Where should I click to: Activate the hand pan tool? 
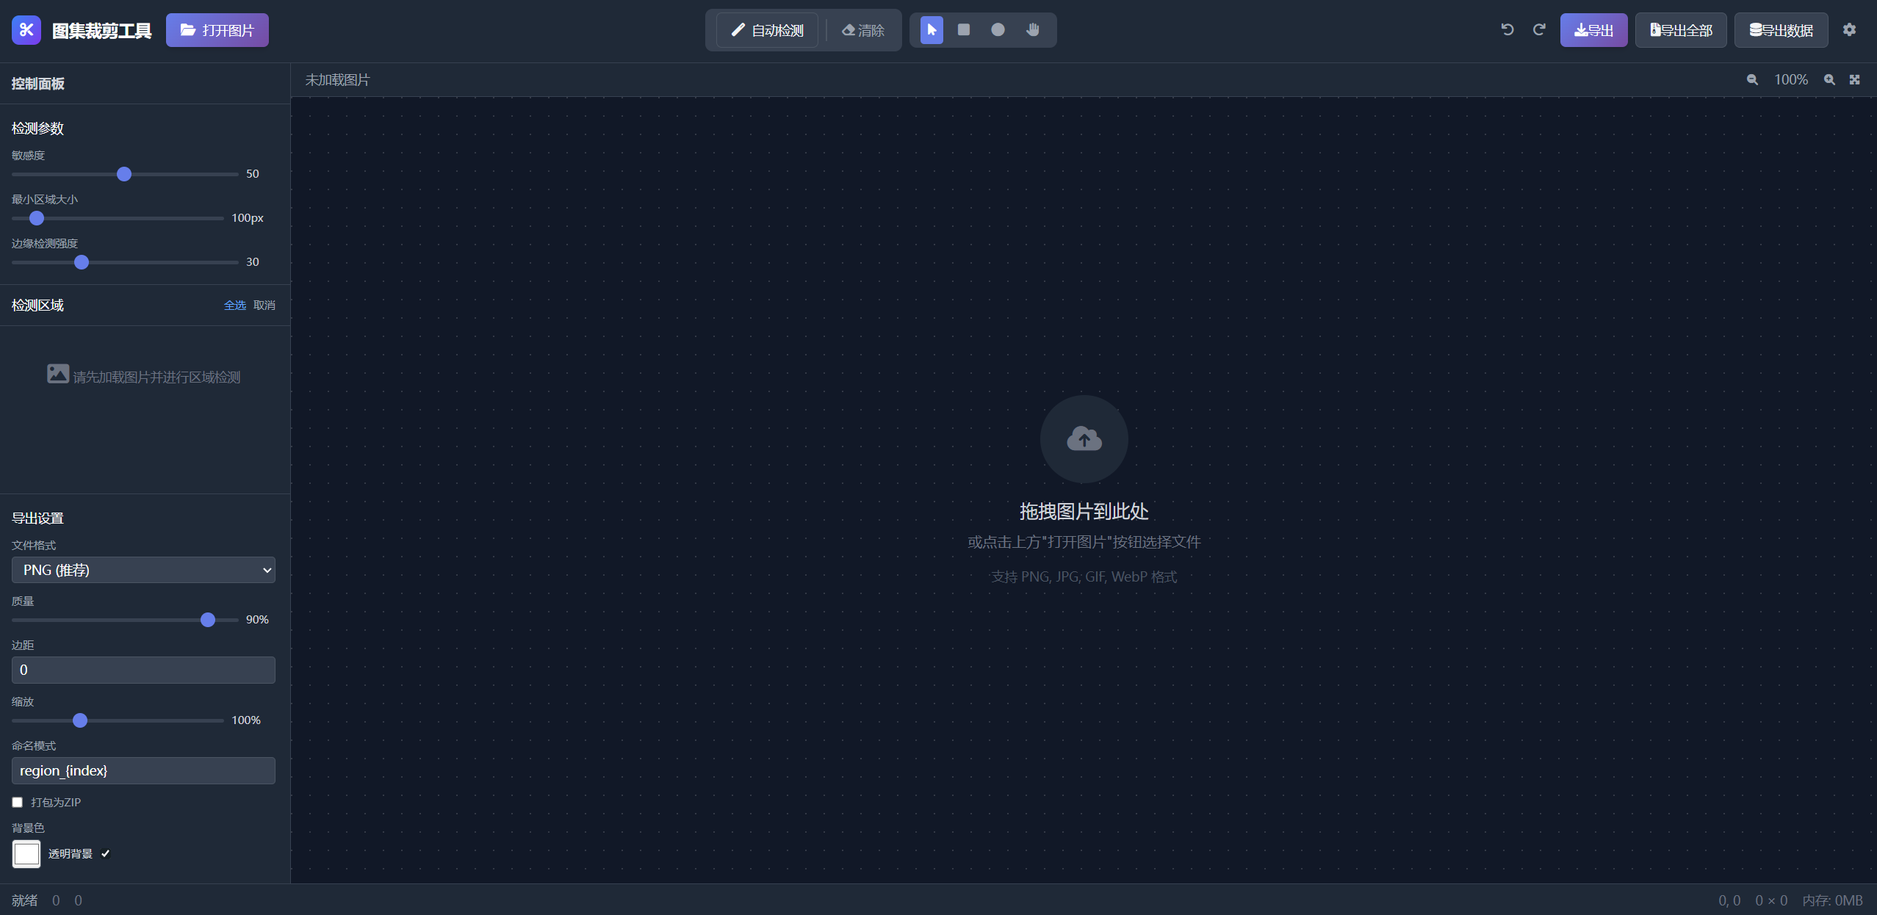pyautogui.click(x=1033, y=30)
